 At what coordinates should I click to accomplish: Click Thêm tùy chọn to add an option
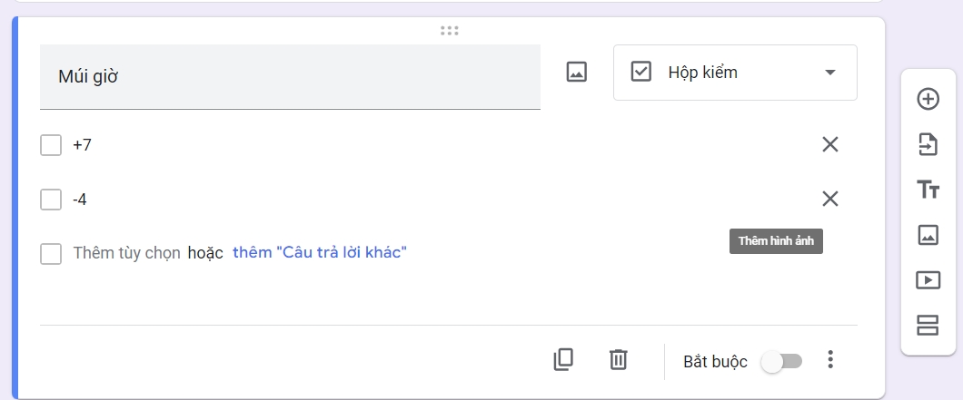click(x=126, y=253)
